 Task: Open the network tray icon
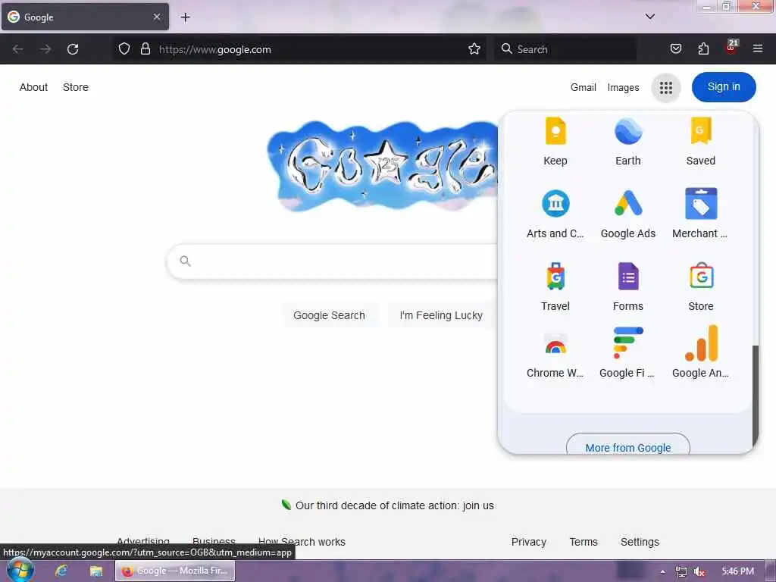[681, 571]
